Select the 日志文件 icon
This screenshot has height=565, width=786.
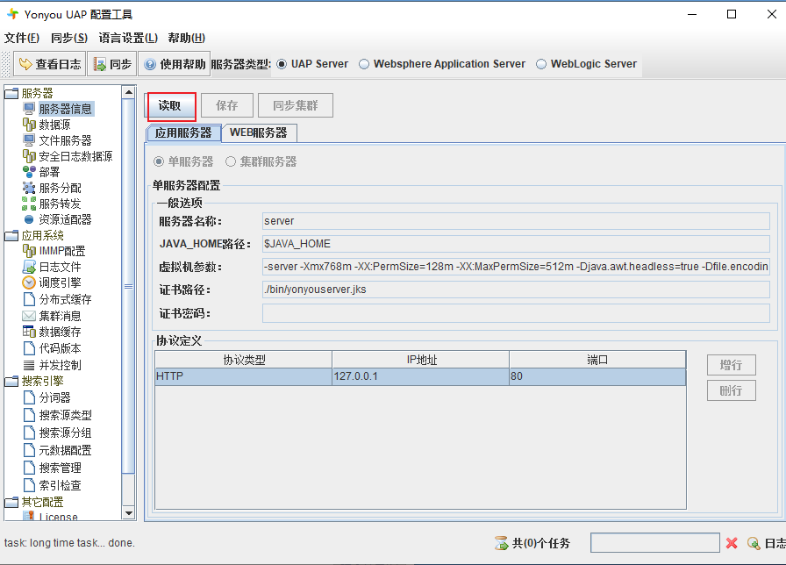coord(29,267)
